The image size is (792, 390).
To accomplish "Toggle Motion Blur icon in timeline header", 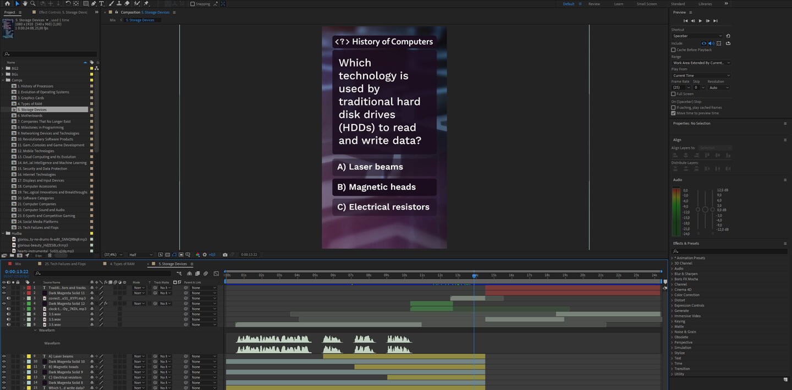I will (206, 273).
